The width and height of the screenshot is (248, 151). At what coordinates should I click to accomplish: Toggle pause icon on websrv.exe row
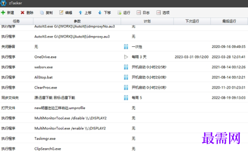coord(126,67)
